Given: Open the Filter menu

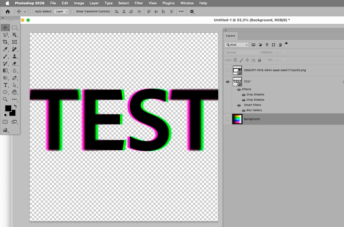Looking at the screenshot, I should (138, 3).
